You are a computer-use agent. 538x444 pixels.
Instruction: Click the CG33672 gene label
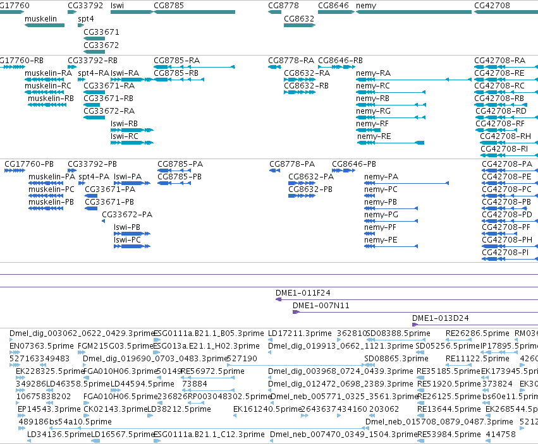[101, 45]
